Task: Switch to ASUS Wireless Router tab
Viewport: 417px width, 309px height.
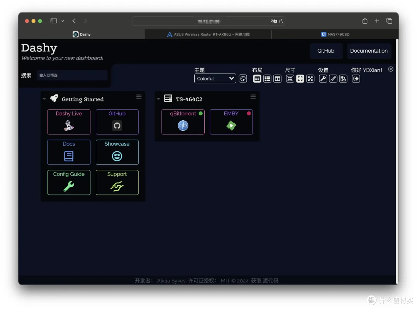Action: coord(208,34)
